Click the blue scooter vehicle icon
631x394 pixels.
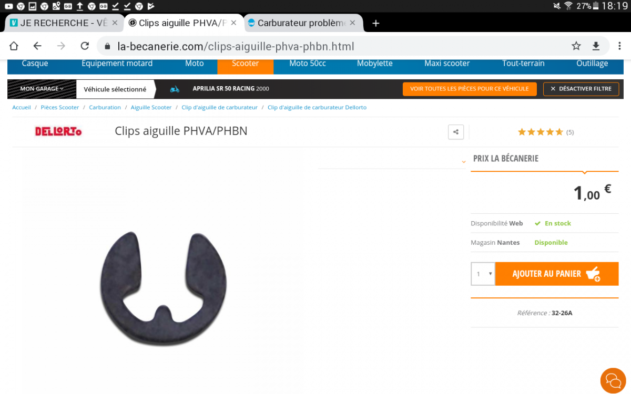[175, 89]
